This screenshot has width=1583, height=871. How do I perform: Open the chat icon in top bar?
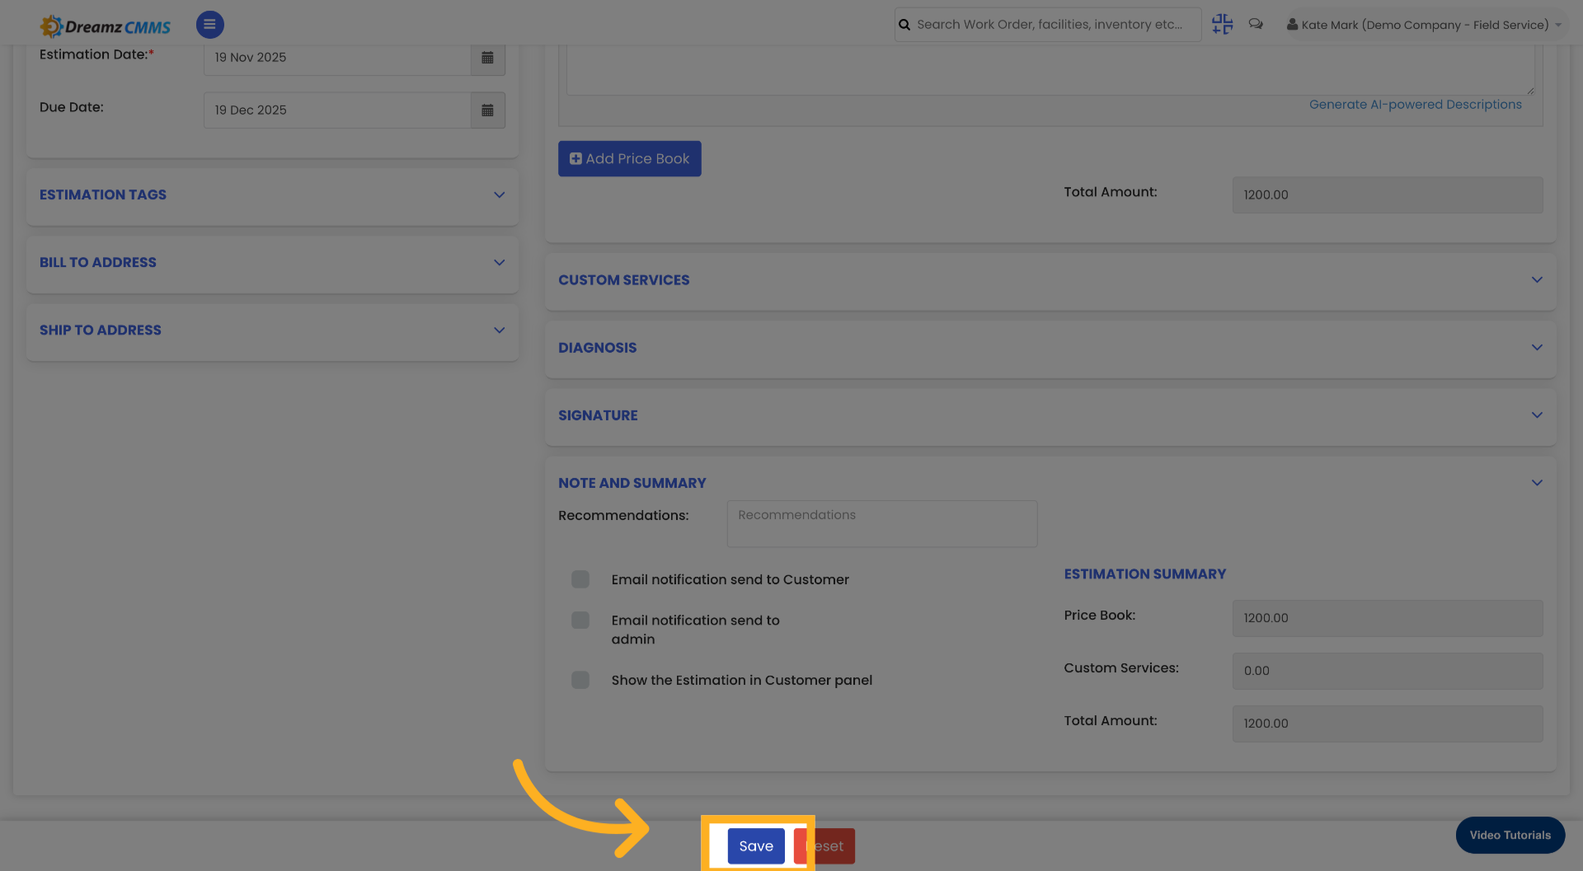click(1256, 24)
